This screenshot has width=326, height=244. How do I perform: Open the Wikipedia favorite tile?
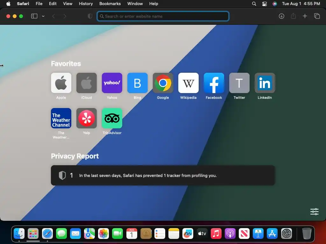pyautogui.click(x=188, y=83)
